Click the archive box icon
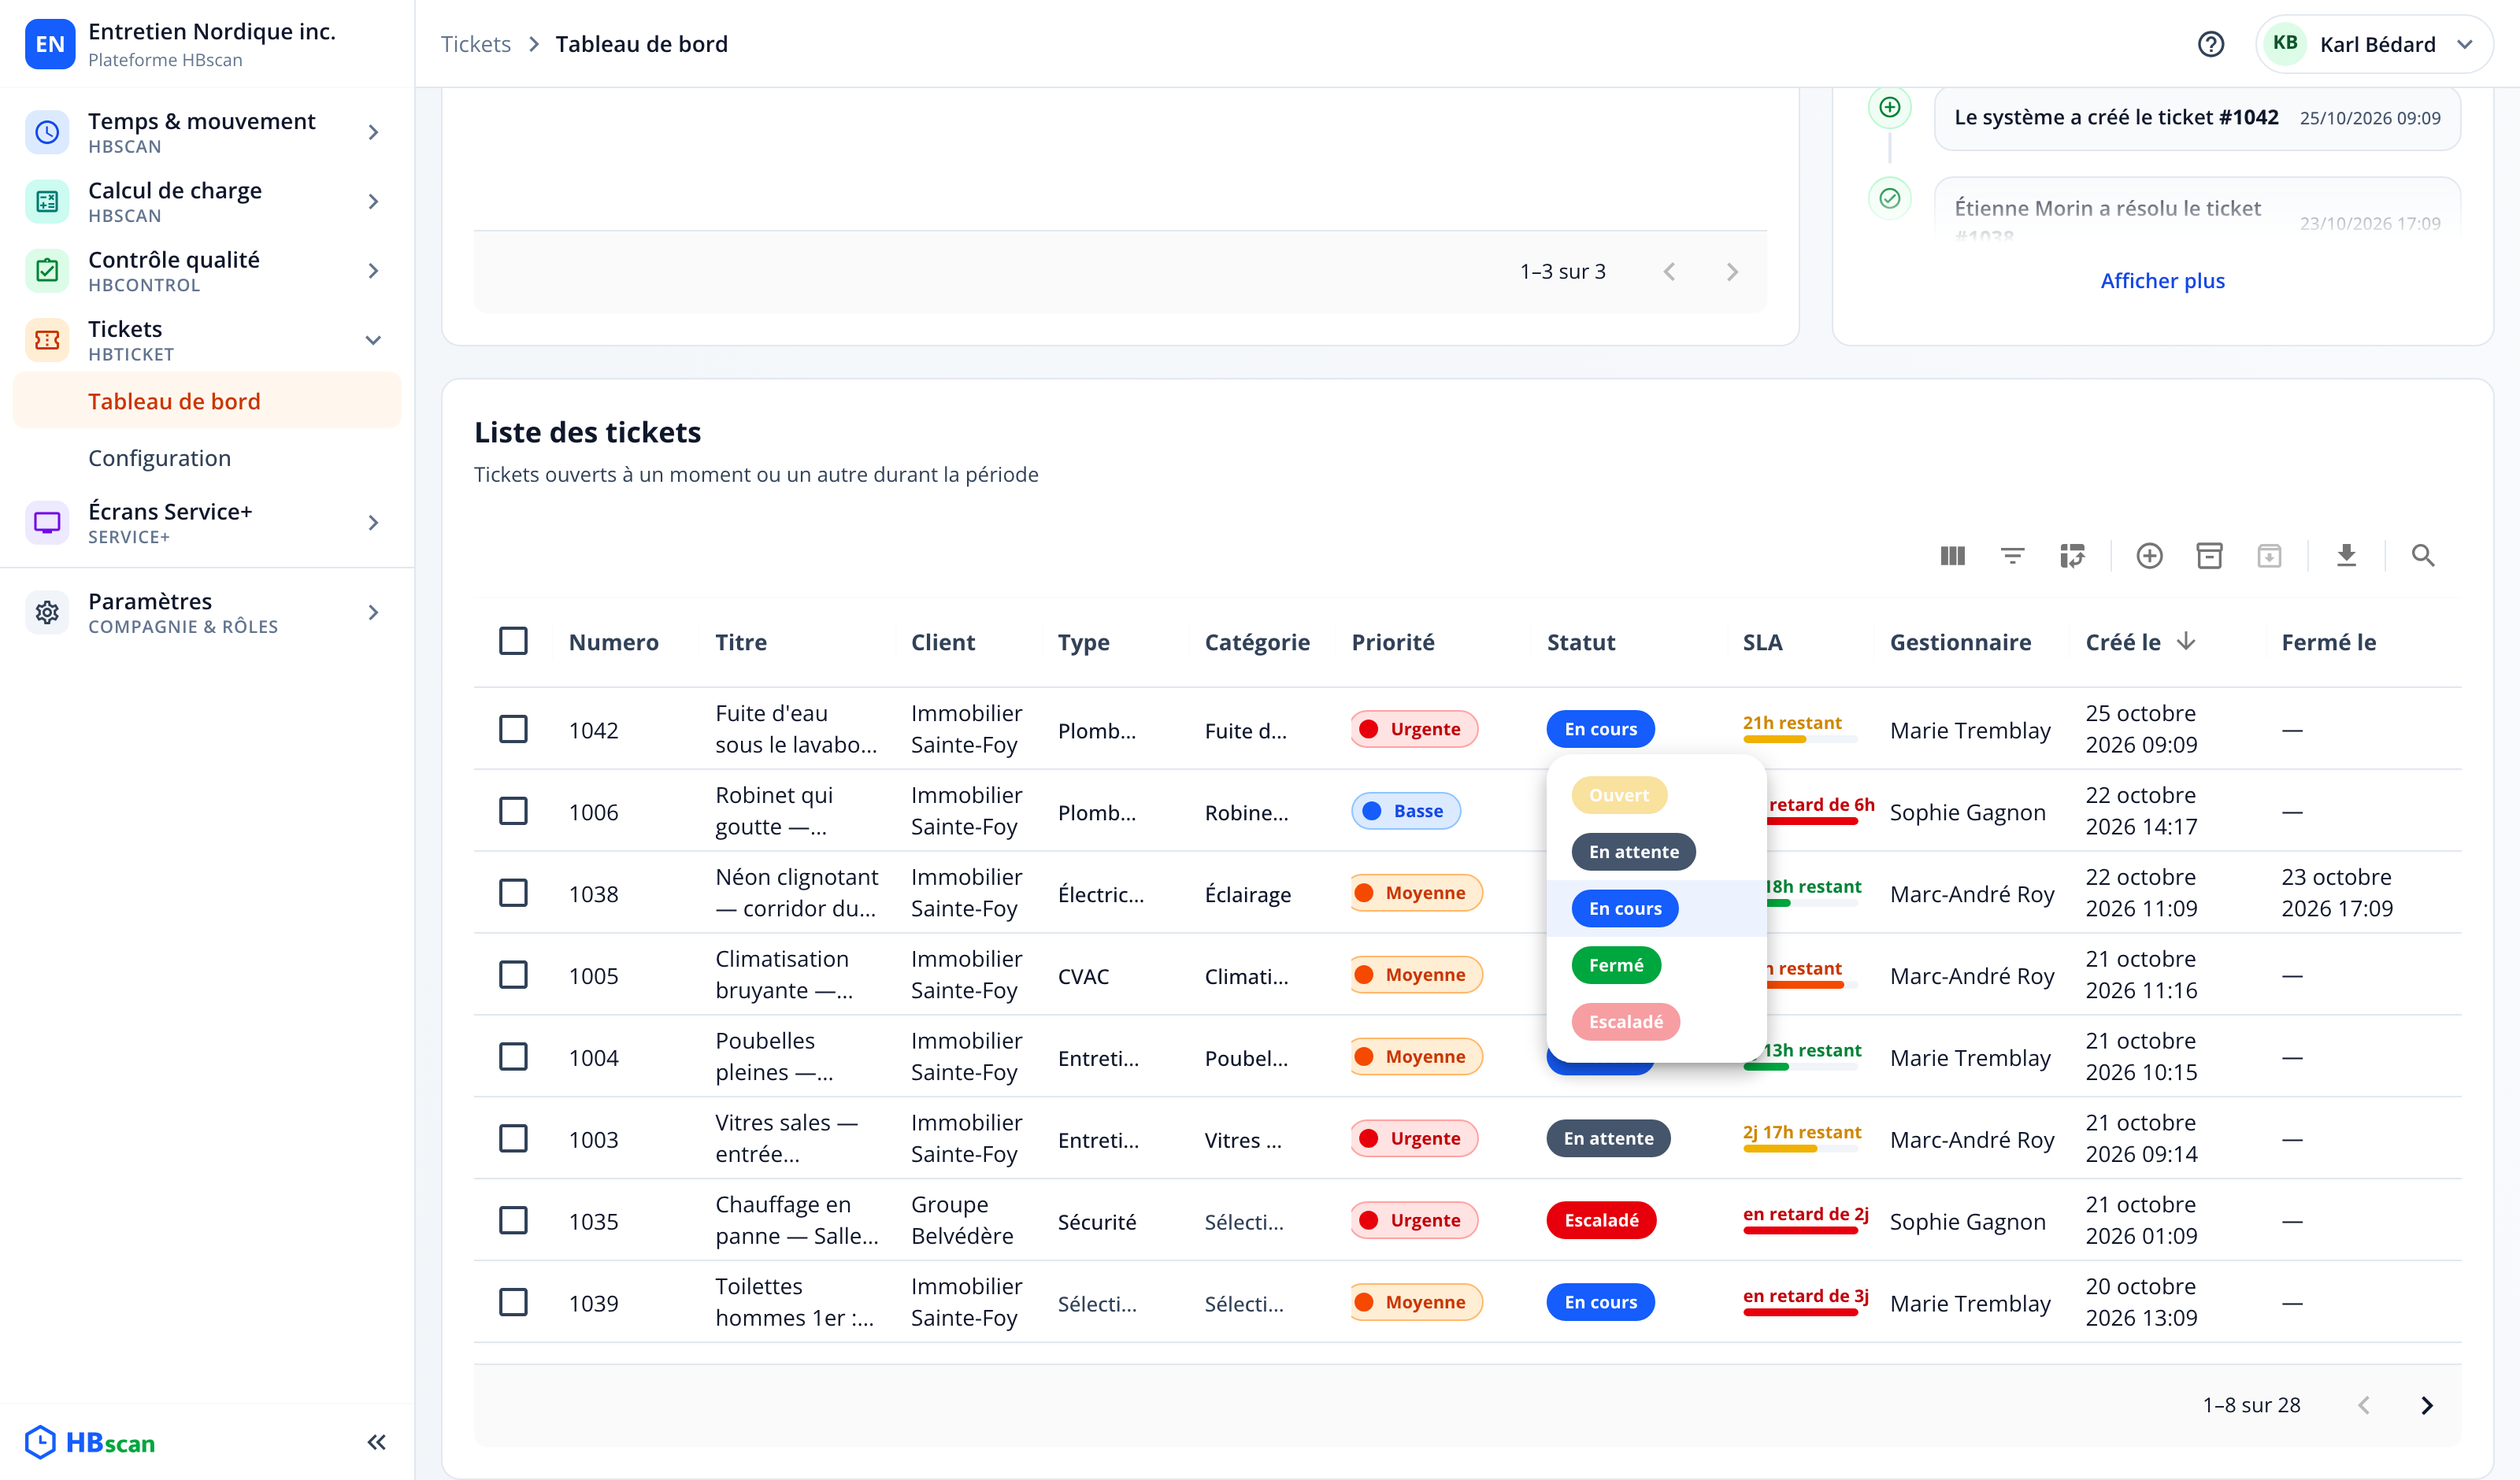This screenshot has height=1480, width=2520. pos(2209,556)
